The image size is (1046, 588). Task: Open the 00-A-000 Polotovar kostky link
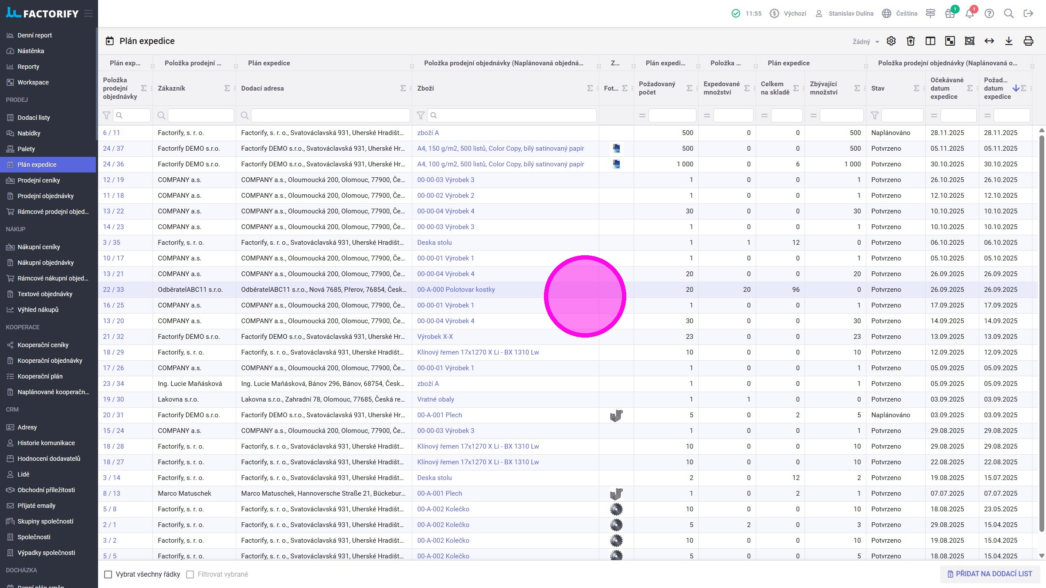(x=456, y=290)
